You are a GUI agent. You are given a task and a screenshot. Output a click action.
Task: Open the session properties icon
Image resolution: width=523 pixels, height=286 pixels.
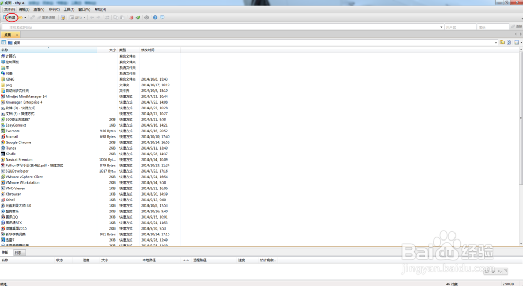pos(63,17)
